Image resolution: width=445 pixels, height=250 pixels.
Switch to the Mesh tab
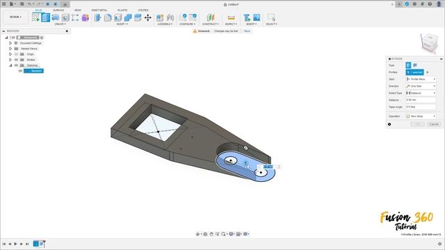click(x=78, y=10)
